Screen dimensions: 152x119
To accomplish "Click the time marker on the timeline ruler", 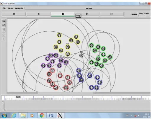I will point(18,97).
